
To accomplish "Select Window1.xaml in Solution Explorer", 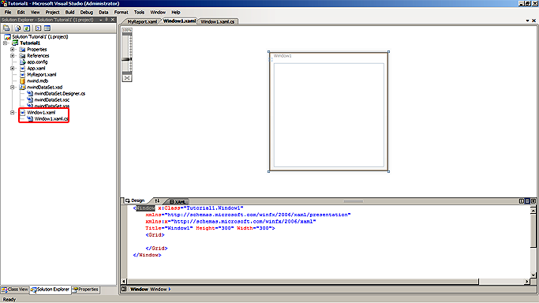I will click(x=41, y=112).
